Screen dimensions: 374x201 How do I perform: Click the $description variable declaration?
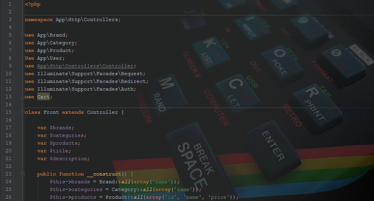click(x=69, y=159)
